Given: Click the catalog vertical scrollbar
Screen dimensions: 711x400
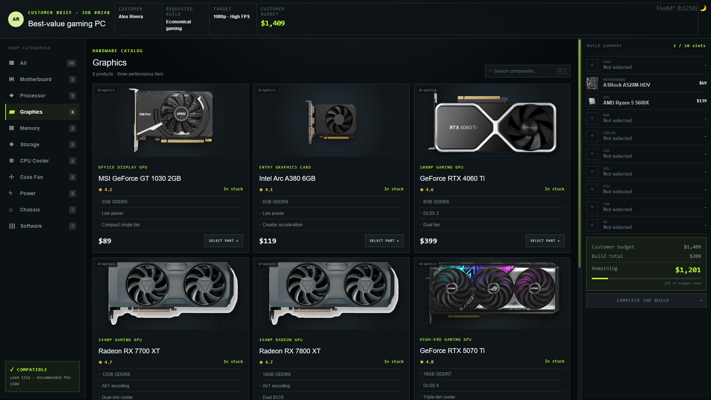Looking at the screenshot, I should 580,154.
